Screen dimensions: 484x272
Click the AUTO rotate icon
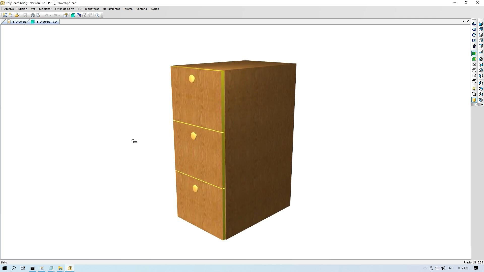474,46
